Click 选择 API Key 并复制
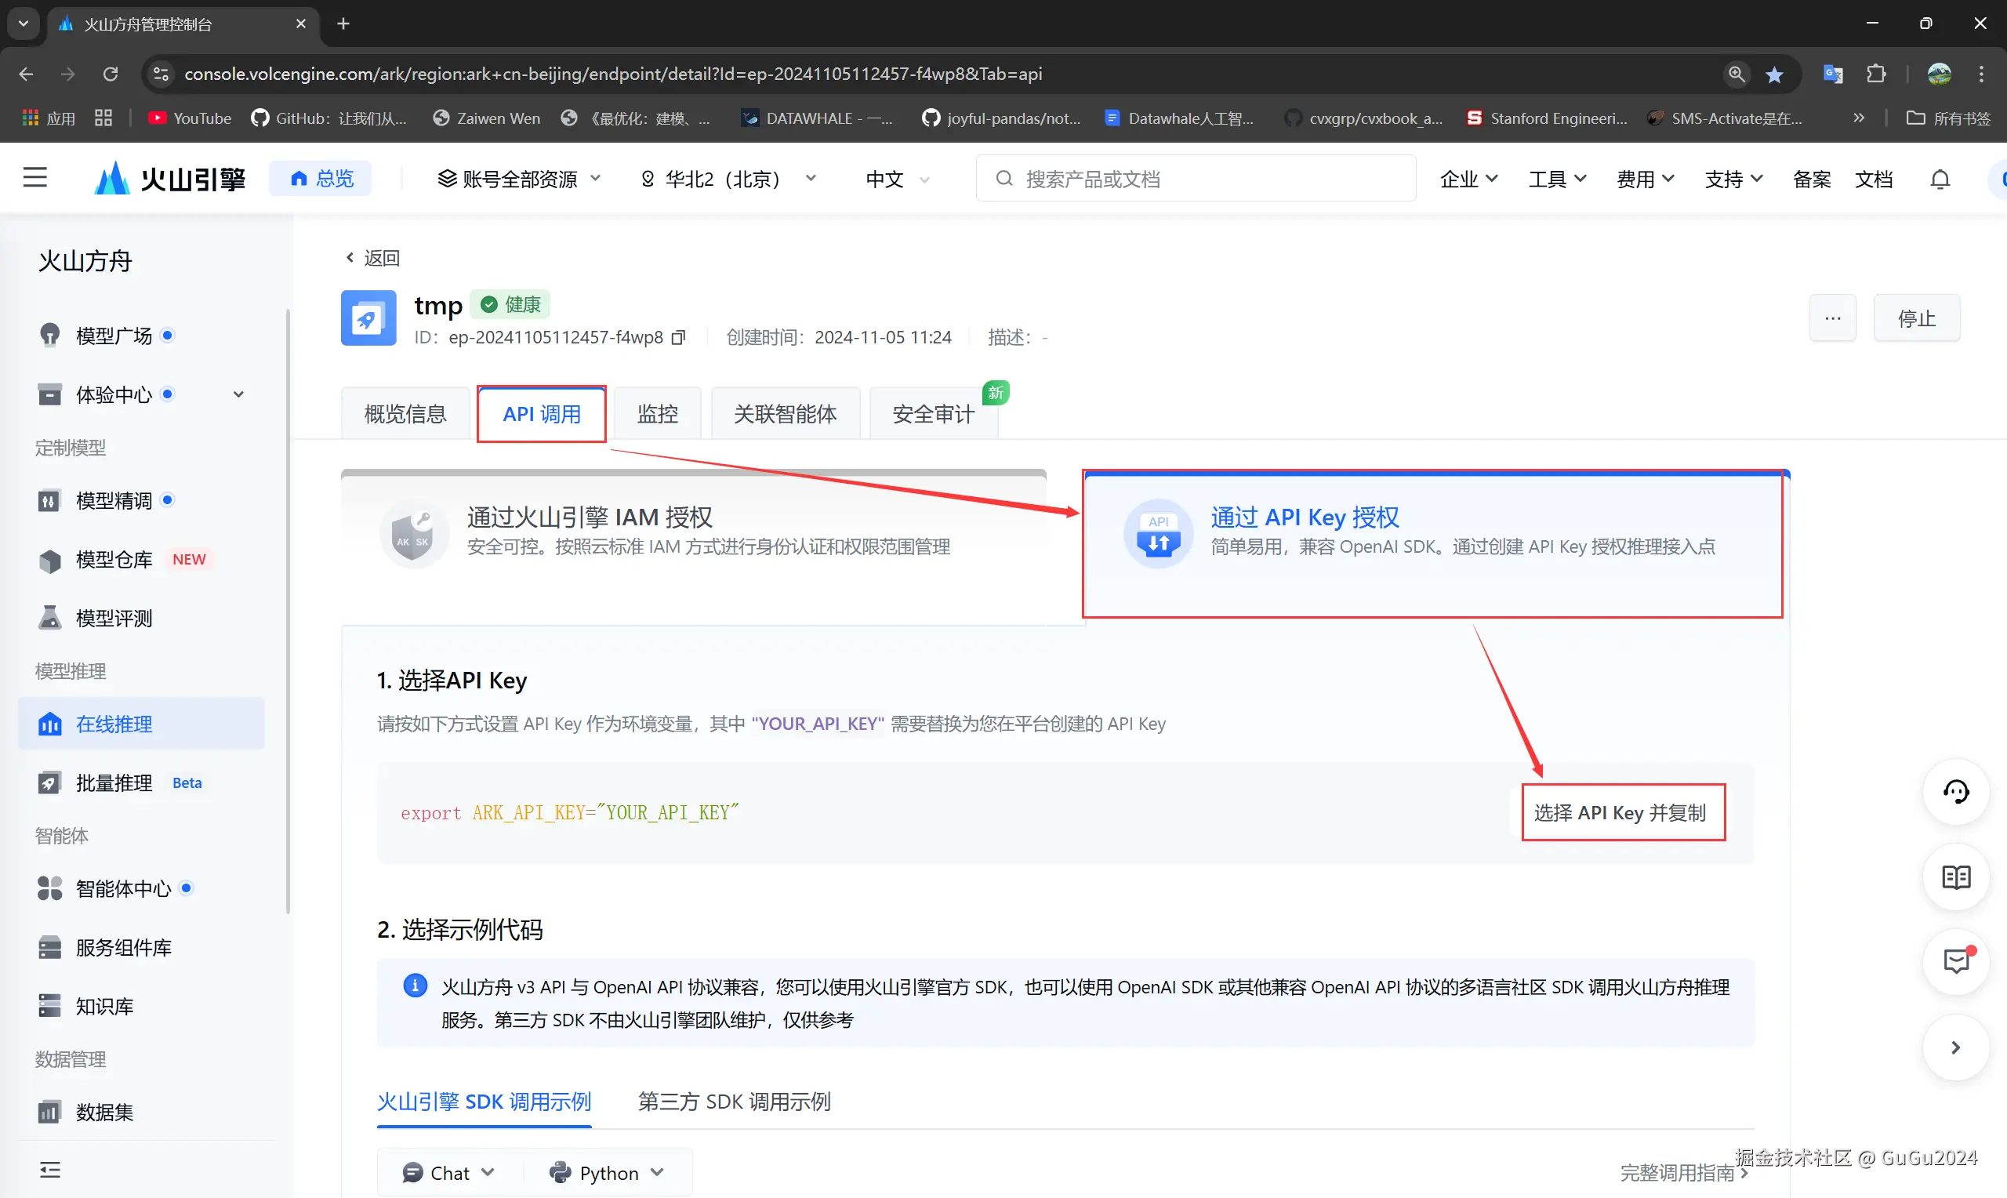The width and height of the screenshot is (2007, 1198). point(1622,813)
